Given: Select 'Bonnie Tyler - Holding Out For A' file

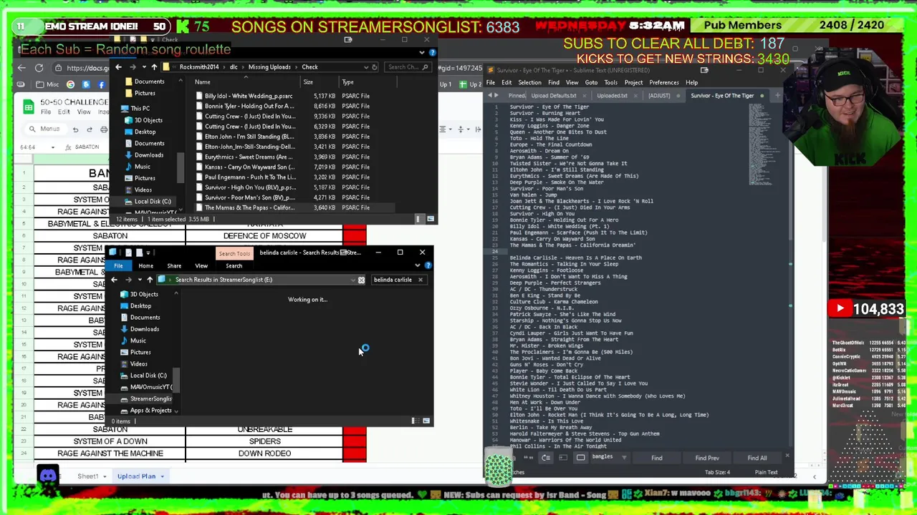Looking at the screenshot, I should [x=249, y=106].
